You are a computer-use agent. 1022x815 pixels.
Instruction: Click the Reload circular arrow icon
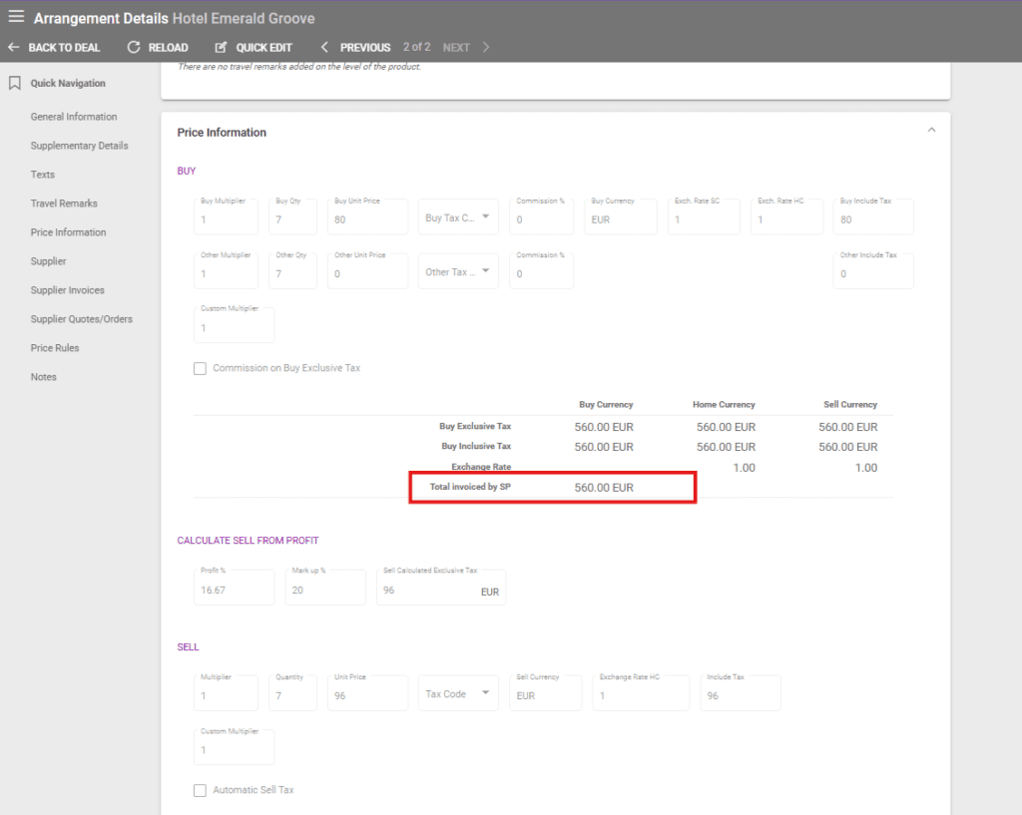point(134,47)
